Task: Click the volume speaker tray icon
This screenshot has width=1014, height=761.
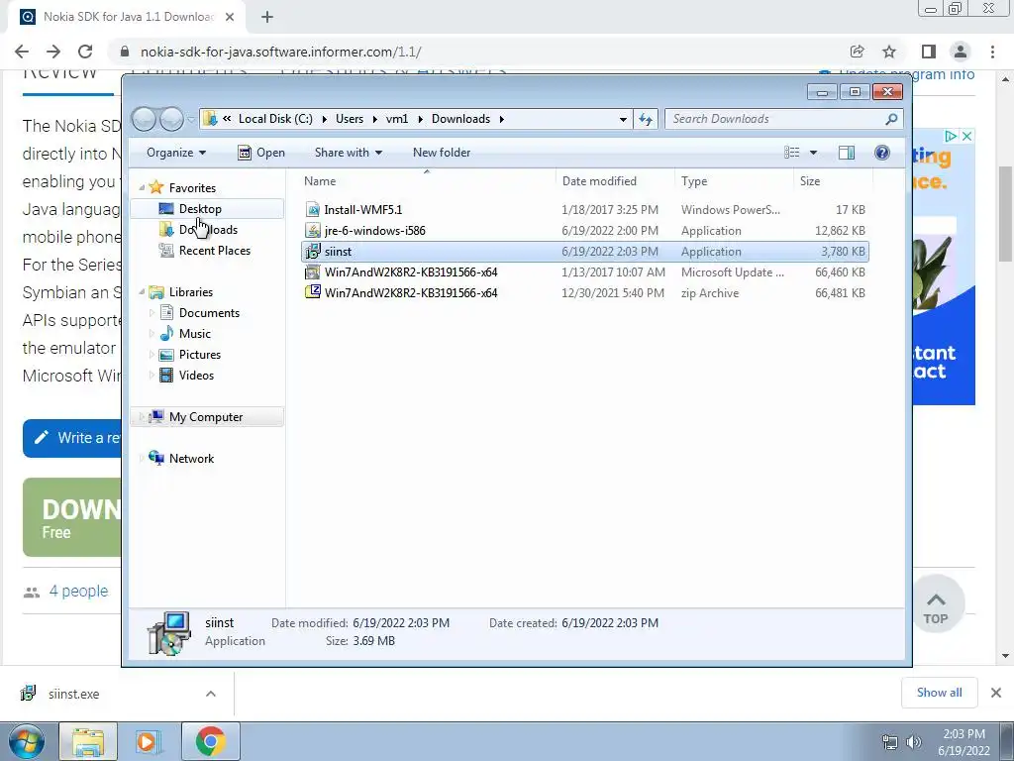Action: tap(914, 742)
